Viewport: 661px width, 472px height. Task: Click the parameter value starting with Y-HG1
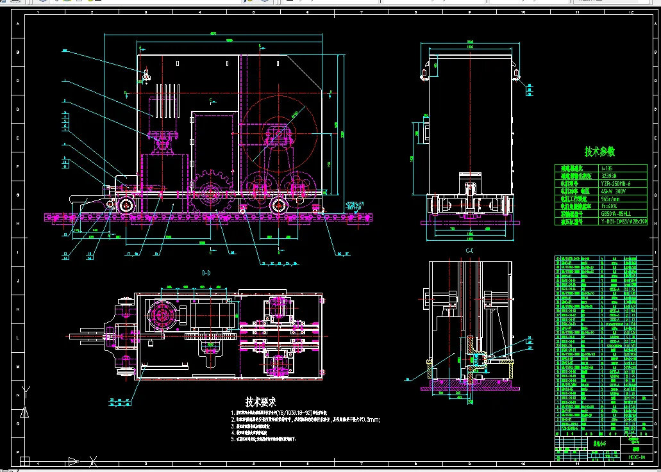(x=623, y=222)
